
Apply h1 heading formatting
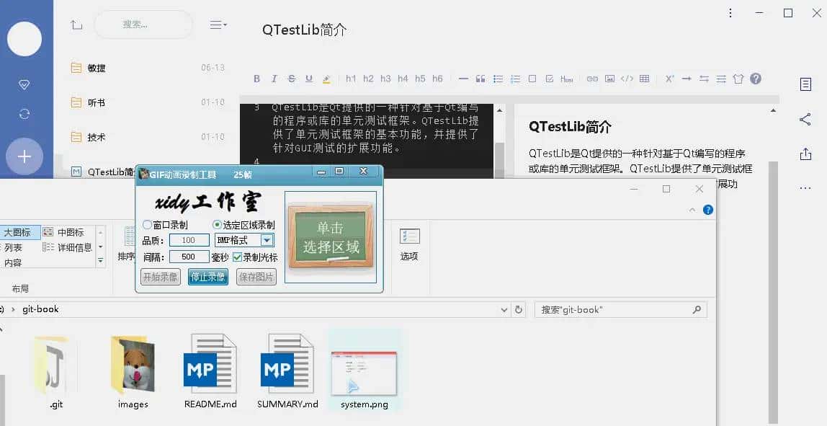coord(351,79)
